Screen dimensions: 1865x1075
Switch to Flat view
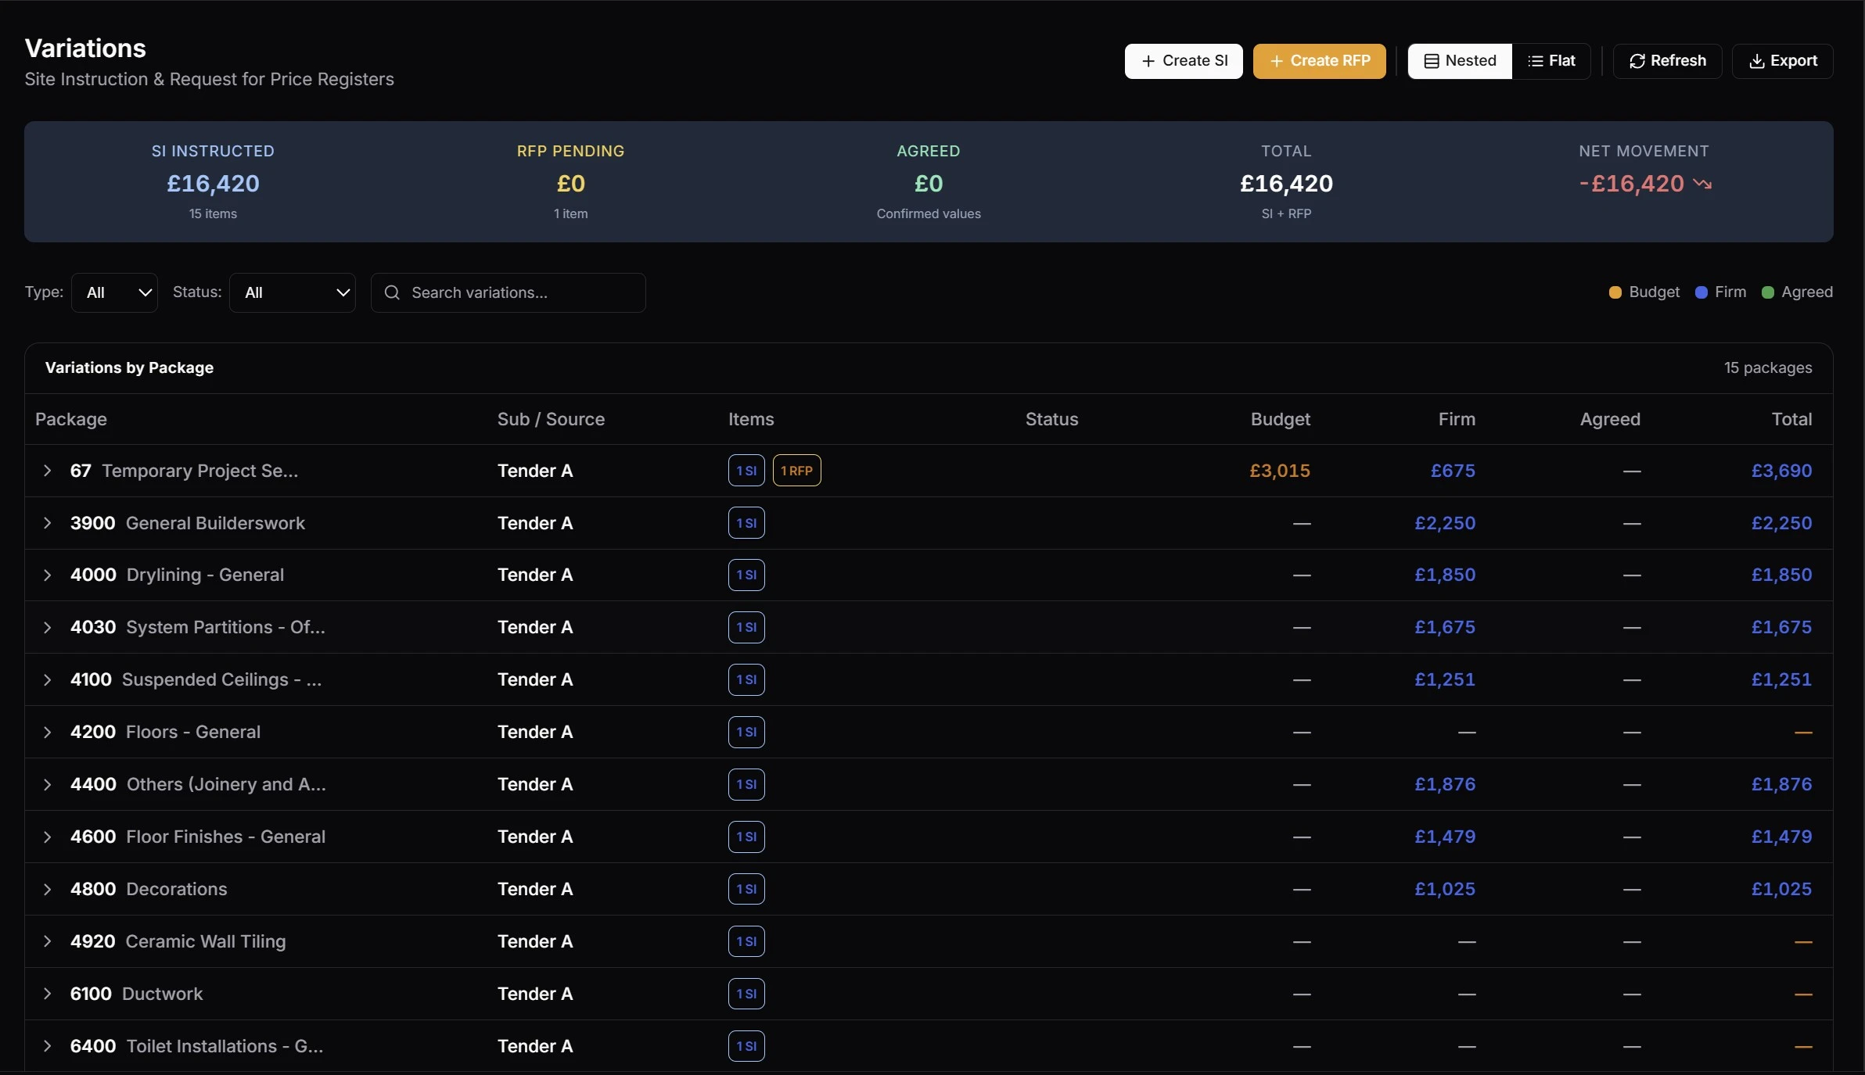[x=1551, y=61]
